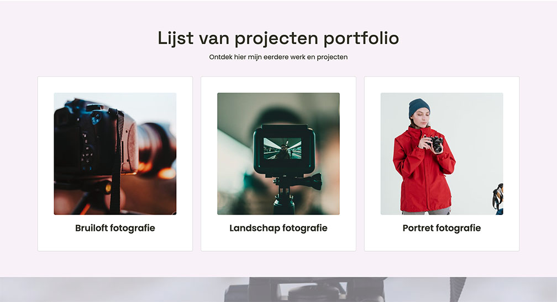The width and height of the screenshot is (557, 302).
Task: Open the Portret fotografie project photo
Action: coord(442,154)
